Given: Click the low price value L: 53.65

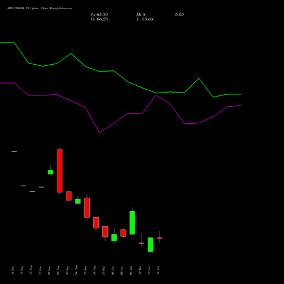Looking at the screenshot, I should click(145, 19).
